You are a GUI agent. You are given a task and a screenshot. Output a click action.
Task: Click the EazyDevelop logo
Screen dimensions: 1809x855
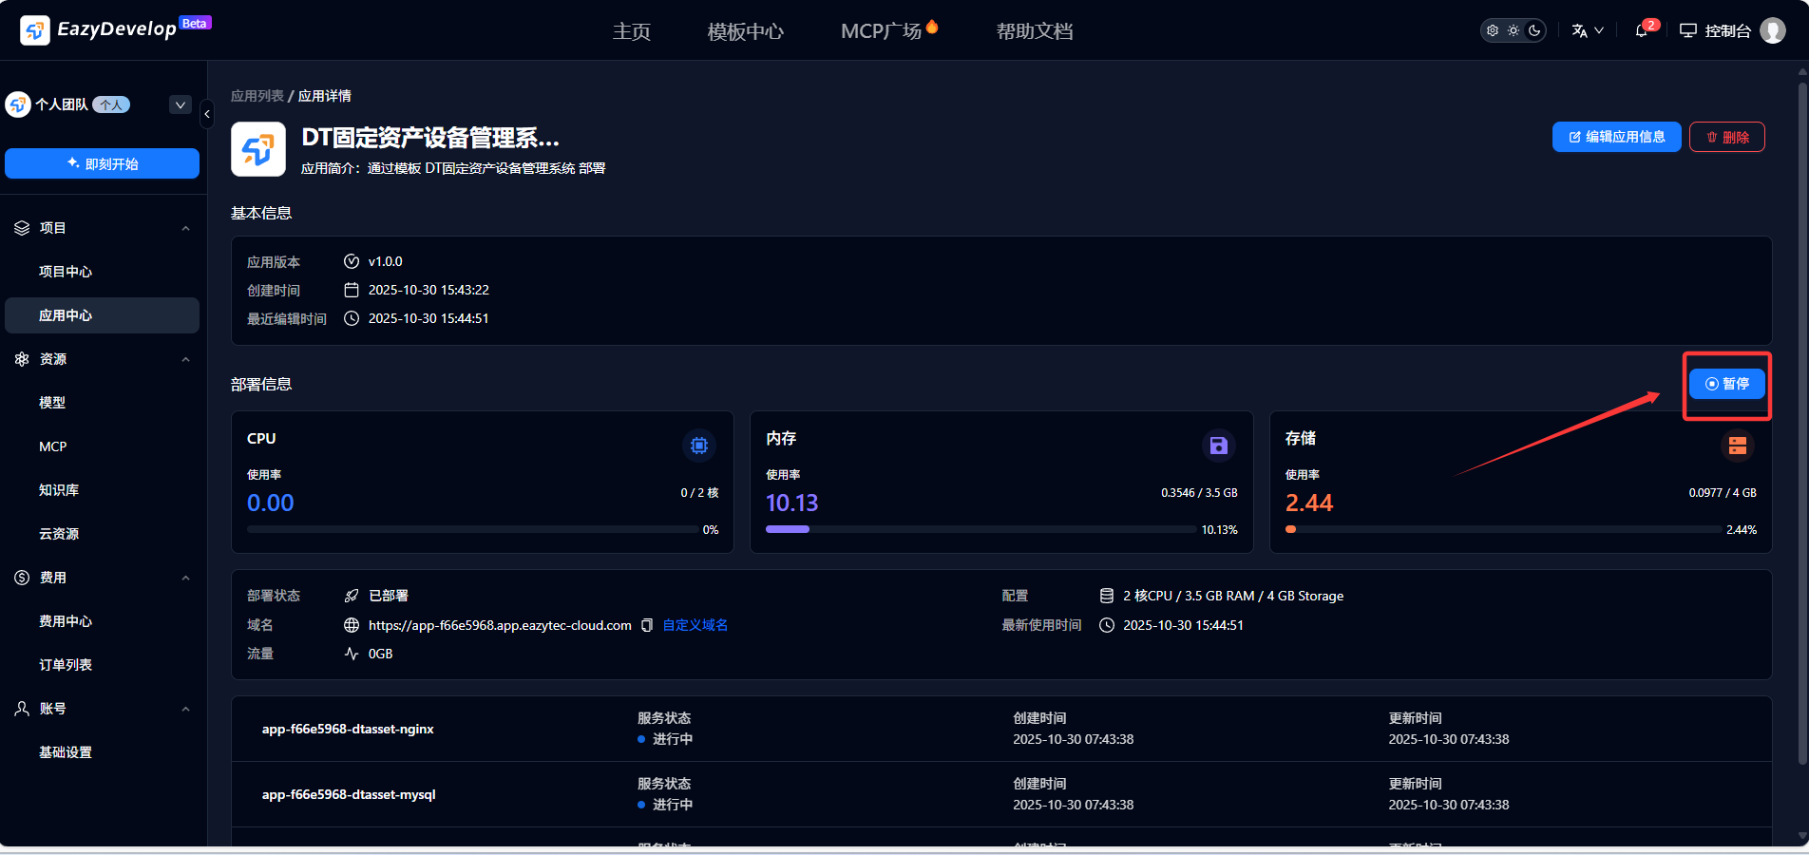[x=35, y=30]
